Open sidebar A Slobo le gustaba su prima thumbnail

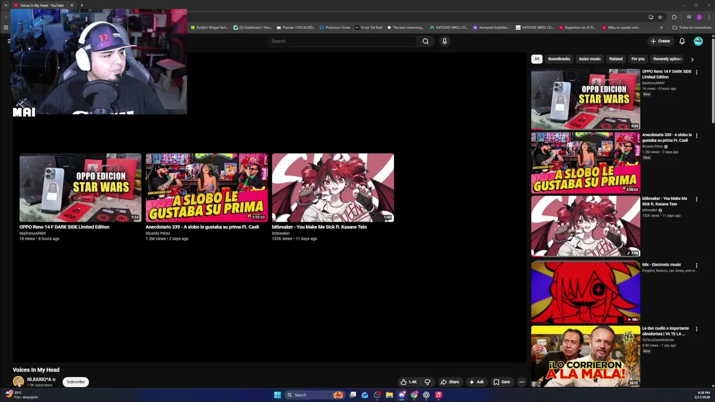click(x=585, y=162)
